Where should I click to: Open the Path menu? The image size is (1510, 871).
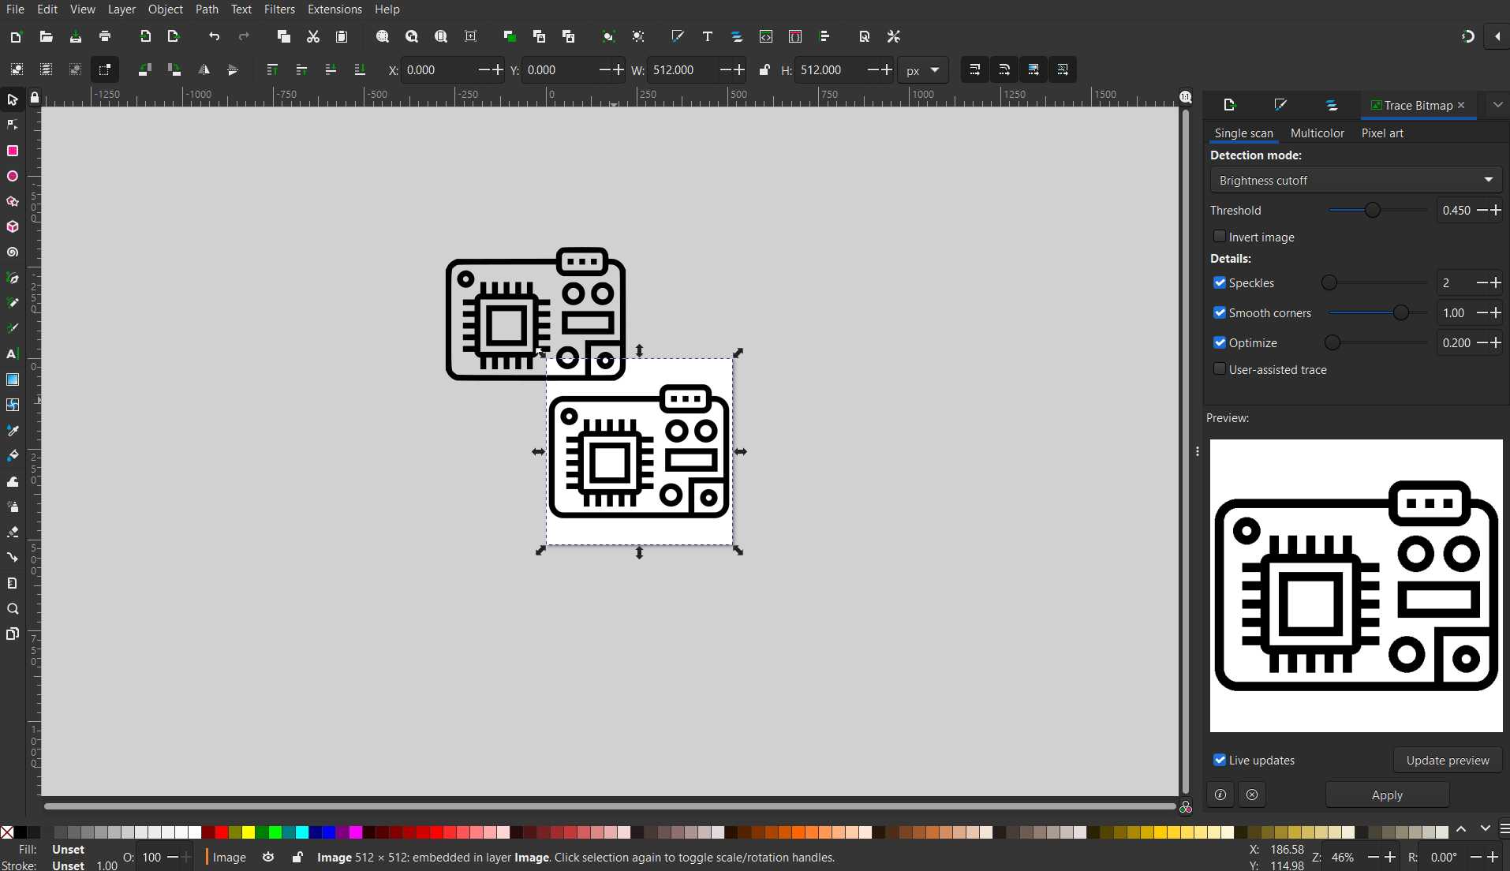coord(207,9)
